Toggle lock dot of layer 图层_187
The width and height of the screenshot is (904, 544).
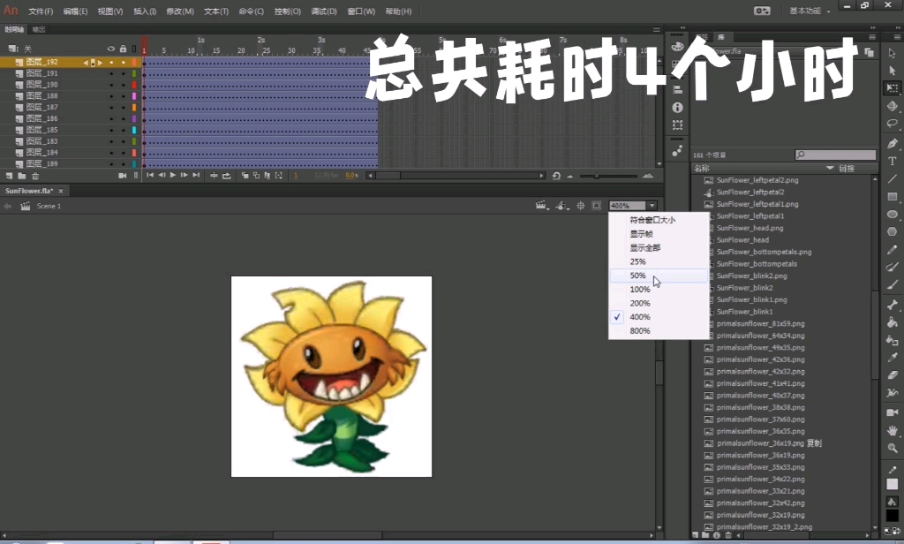pyautogui.click(x=123, y=108)
